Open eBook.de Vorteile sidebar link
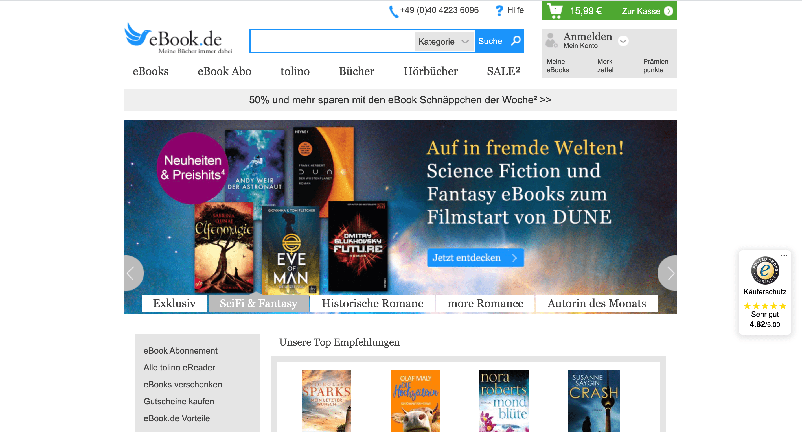Viewport: 802px width, 432px height. pos(177,418)
